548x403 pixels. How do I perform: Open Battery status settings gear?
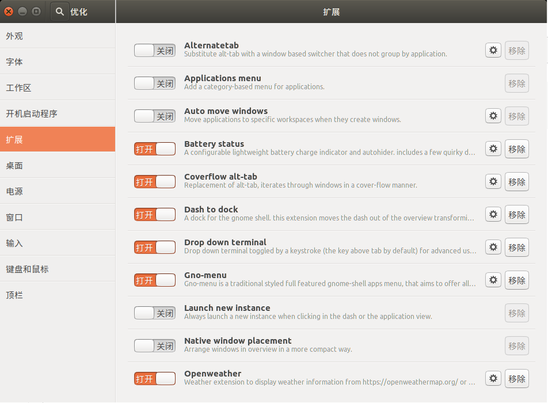(x=493, y=149)
